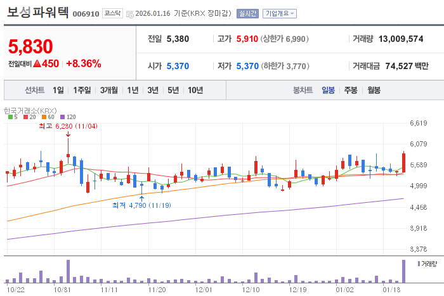Click the purple 거래량 legend marker
This screenshot has height=296, width=444.
pyautogui.click(x=419, y=264)
